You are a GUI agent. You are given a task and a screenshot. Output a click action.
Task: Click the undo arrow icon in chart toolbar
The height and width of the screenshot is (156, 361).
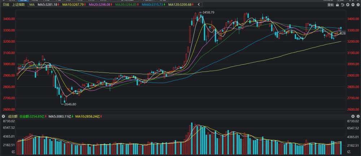343,5
